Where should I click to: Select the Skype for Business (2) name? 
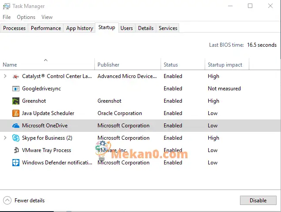[47, 138]
